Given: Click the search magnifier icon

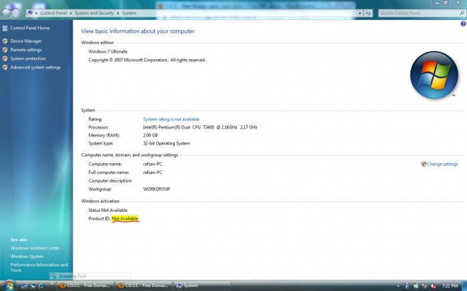Looking at the screenshot, I should coord(462,13).
